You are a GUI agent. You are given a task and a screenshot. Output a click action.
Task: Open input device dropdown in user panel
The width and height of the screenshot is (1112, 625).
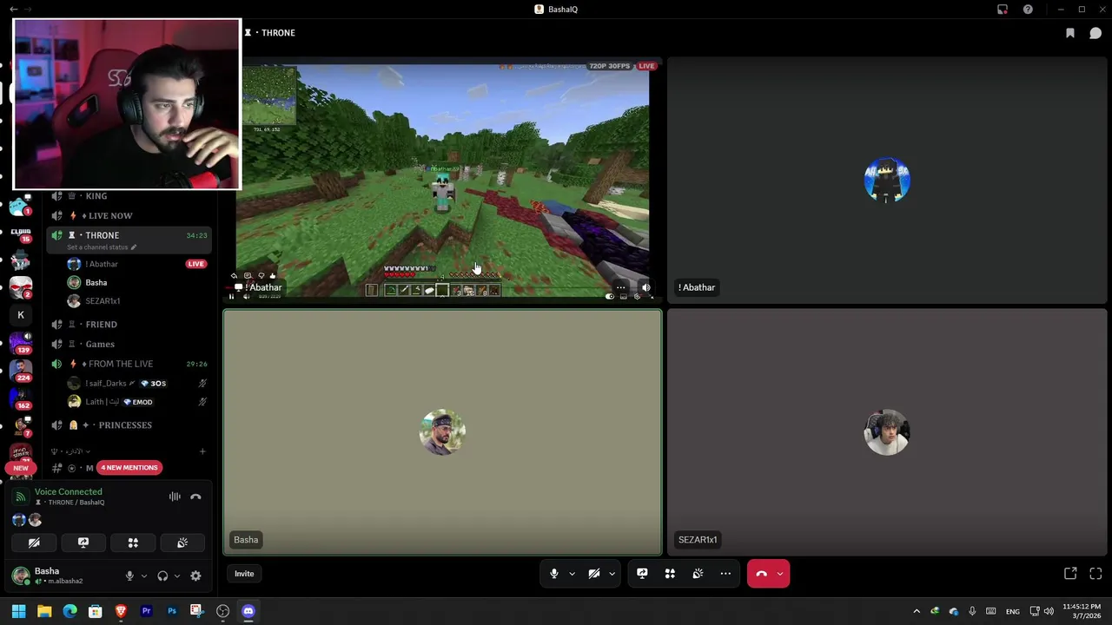pos(143,576)
